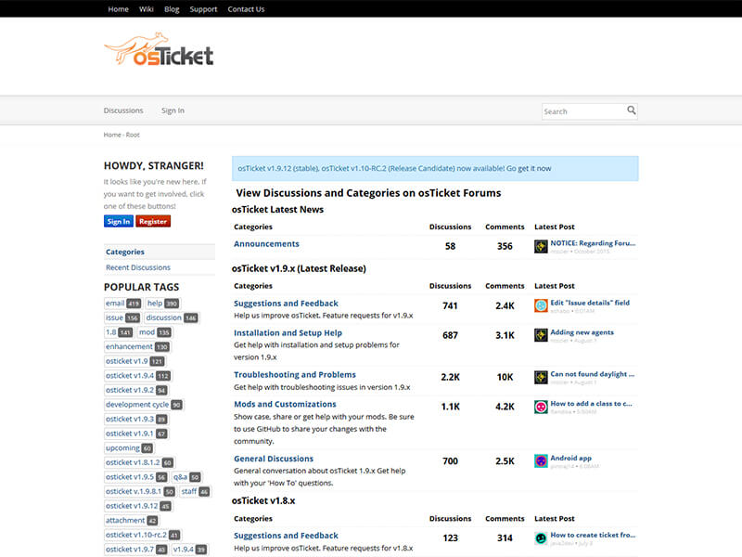Click the blue Sign In button
The image size is (742, 557).
(x=119, y=221)
